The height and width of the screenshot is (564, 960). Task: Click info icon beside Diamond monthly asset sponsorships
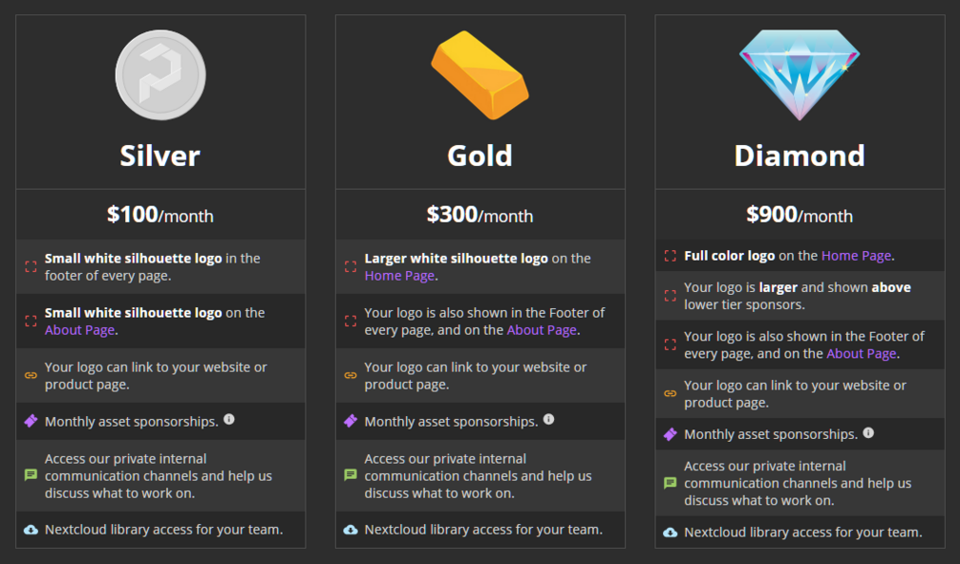click(x=868, y=433)
